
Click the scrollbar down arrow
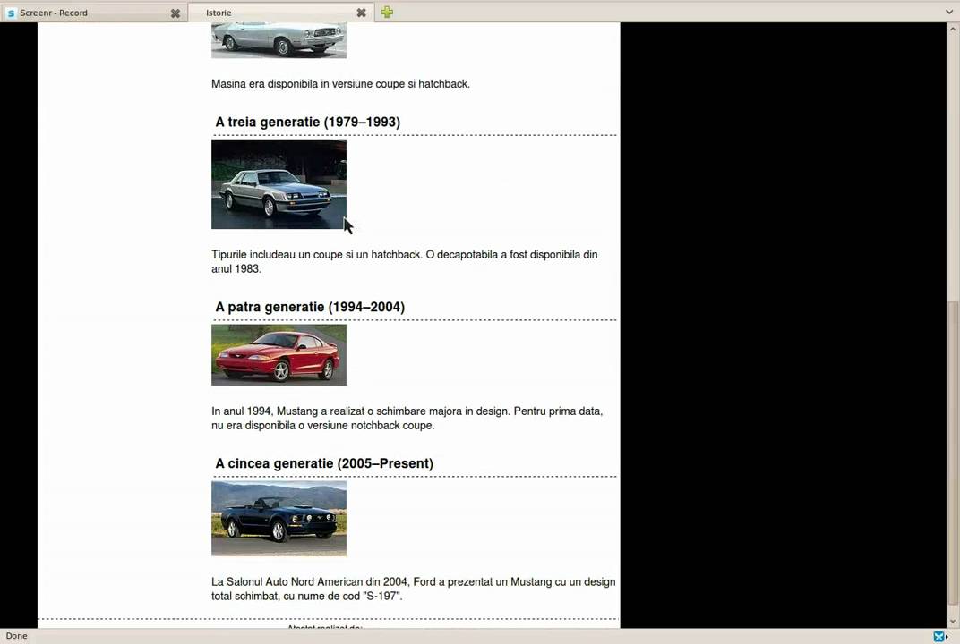(953, 622)
